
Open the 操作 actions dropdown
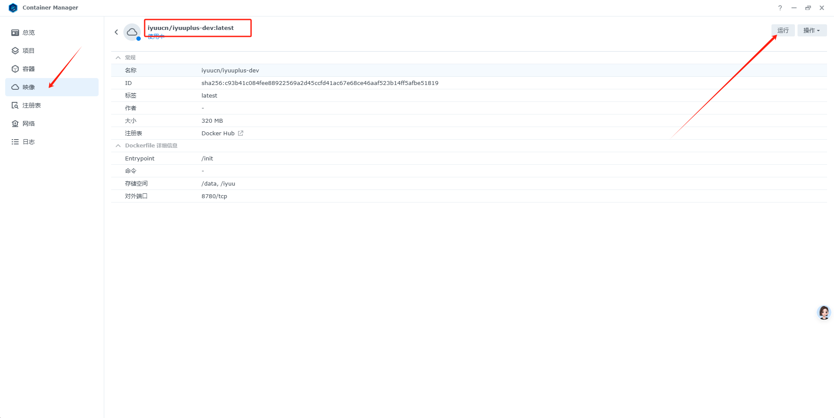point(811,30)
